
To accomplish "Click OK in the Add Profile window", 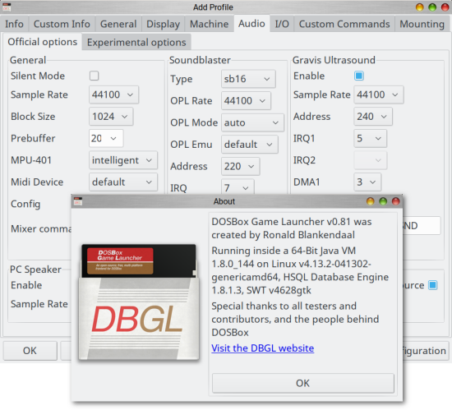I will click(x=30, y=351).
